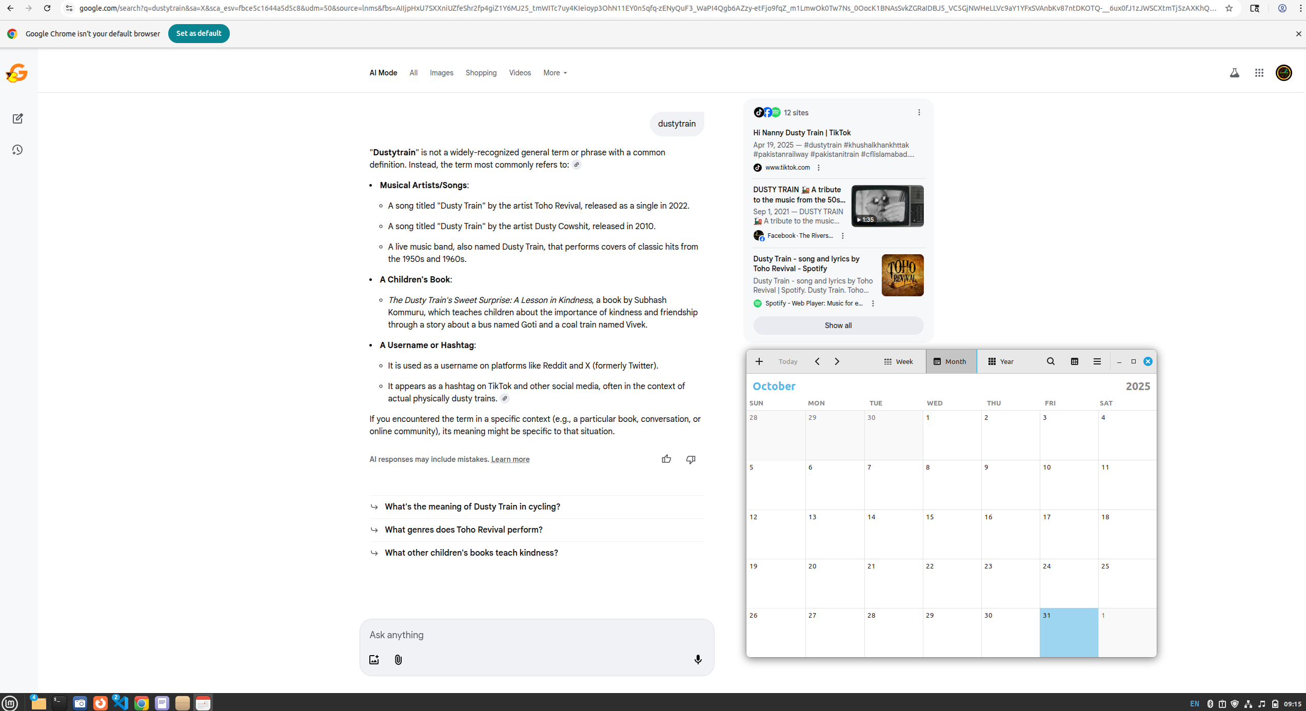Click the thumbs up feedback icon

click(666, 459)
